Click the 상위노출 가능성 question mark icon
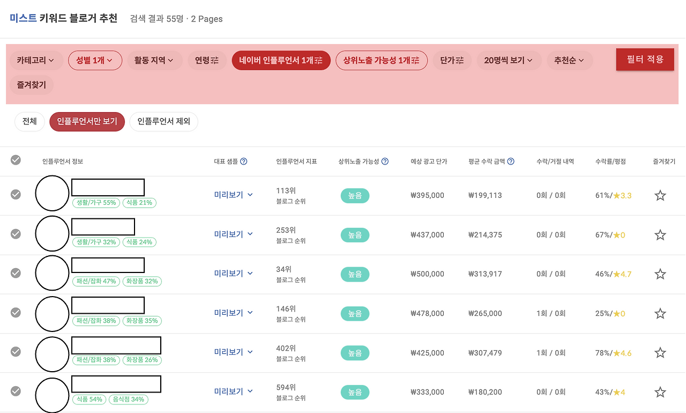The image size is (686, 413). [x=384, y=161]
